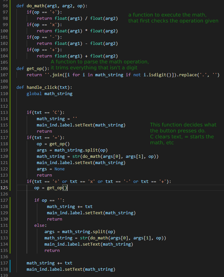The image size is (224, 277).
Task: Click the first 'or' keyword on line 124
Action: pos(65,182)
